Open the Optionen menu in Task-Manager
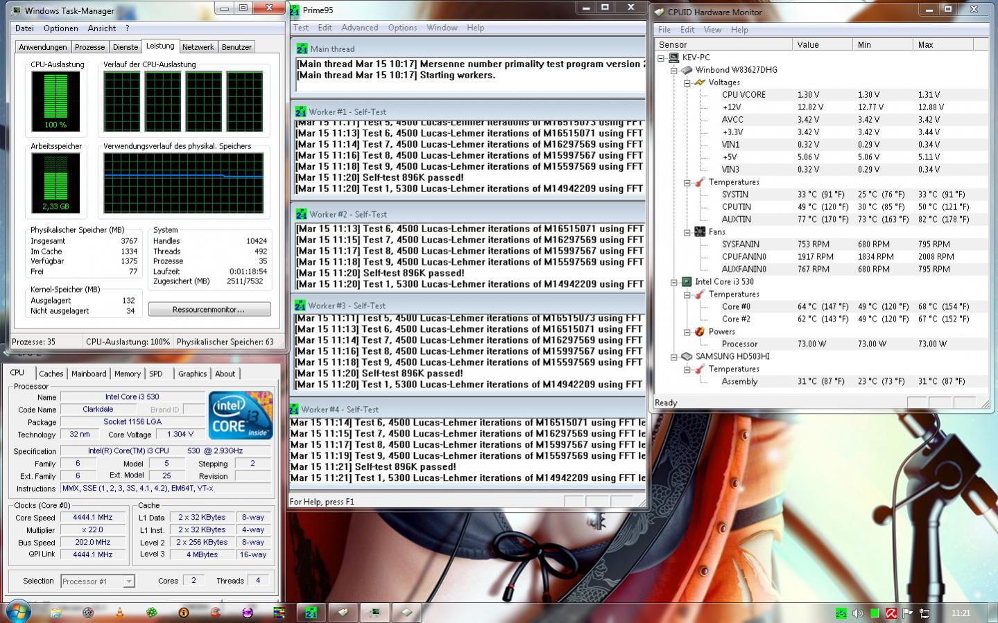The height and width of the screenshot is (623, 998). 61,28
